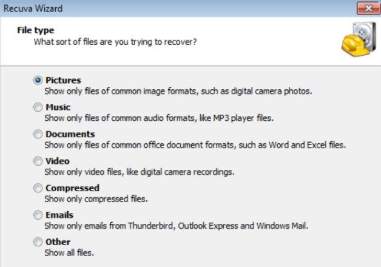Choose the Other radio button
This screenshot has width=381, height=267.
tap(38, 242)
